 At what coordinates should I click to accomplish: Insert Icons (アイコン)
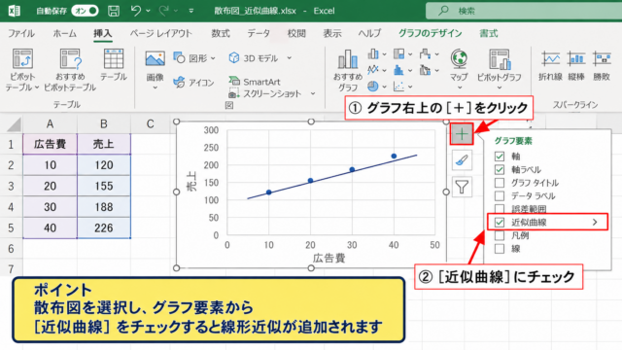coord(193,82)
